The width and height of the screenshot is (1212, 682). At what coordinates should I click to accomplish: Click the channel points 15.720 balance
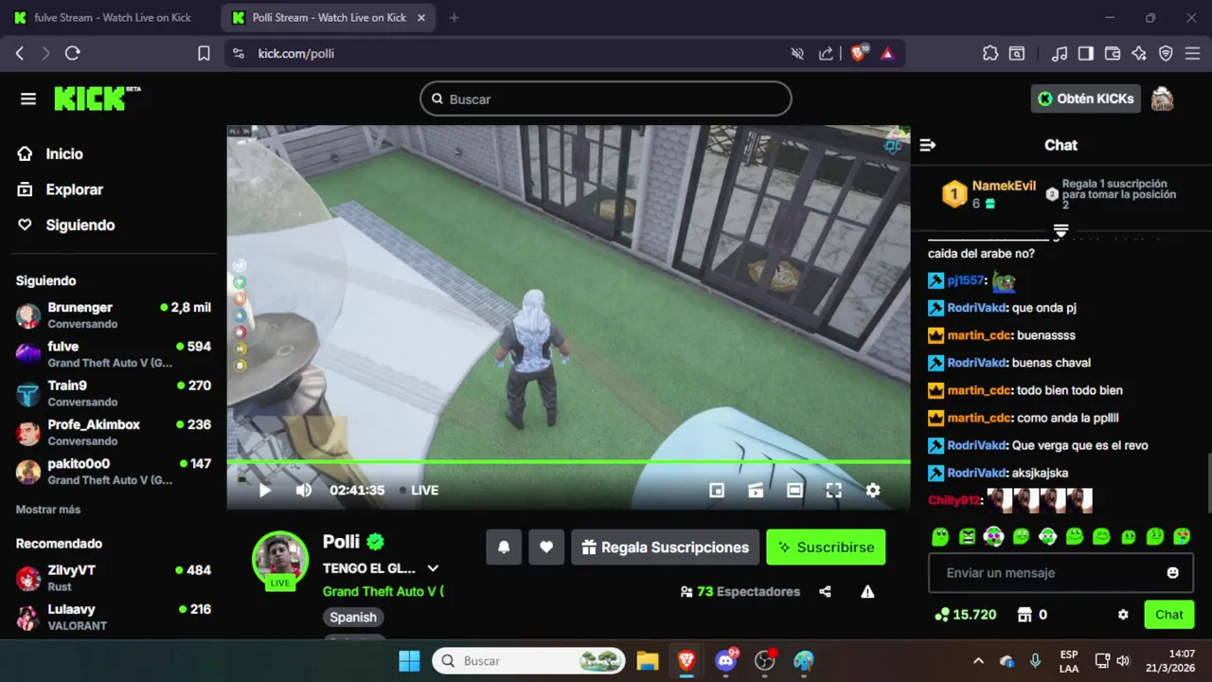(x=965, y=615)
